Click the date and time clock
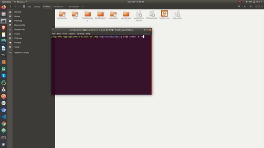 (136, 2)
